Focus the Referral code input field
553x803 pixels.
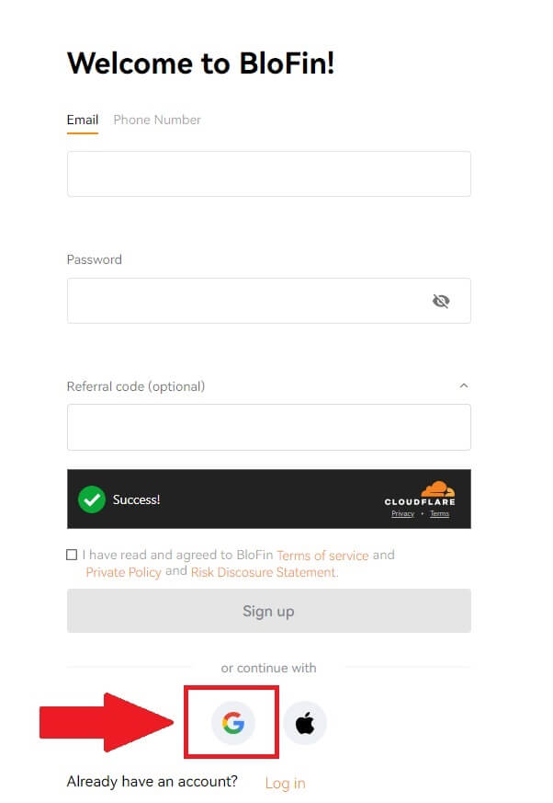[269, 427]
